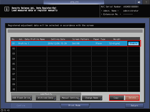Click the 52-61g/m2 weight cell
The width and height of the screenshot is (150, 112).
117,43
